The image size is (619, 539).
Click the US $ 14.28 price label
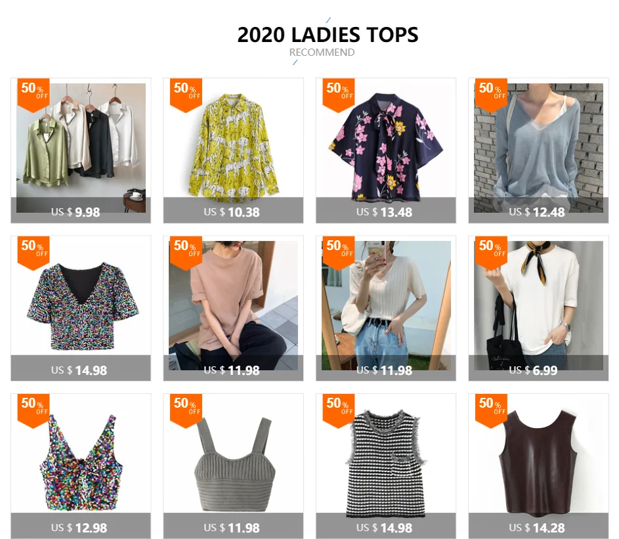click(x=537, y=528)
